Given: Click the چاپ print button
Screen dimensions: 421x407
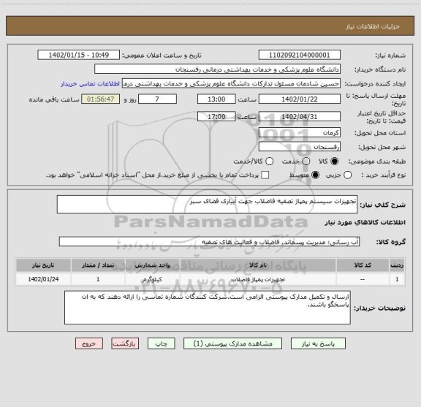Looking at the screenshot, I should point(162,343).
